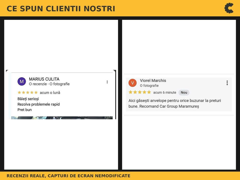Click the five-star rating beside "acum o lună"
This screenshot has height=180, width=240.
[28, 93]
